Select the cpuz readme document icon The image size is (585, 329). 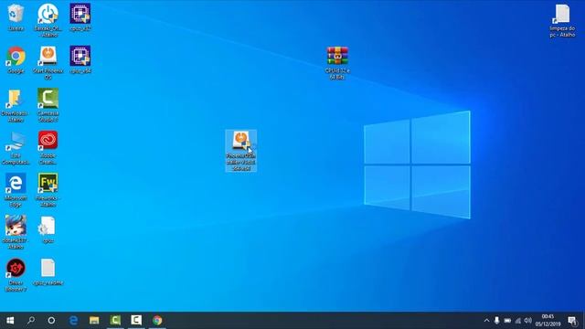[48, 272]
